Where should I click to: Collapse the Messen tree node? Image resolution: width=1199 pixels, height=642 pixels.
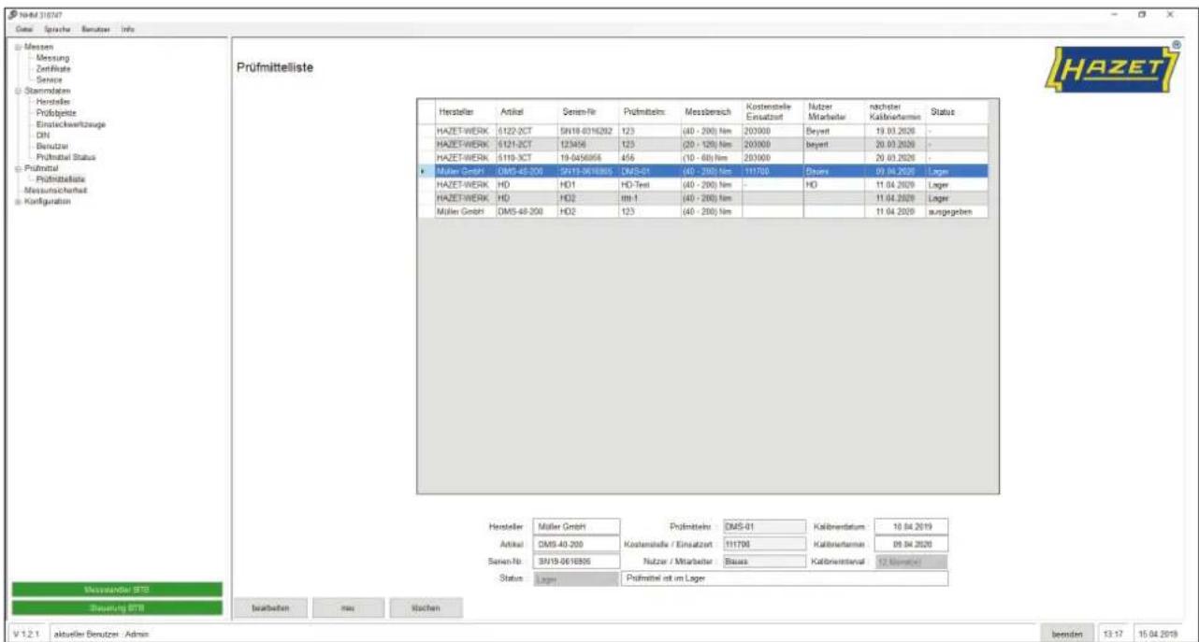point(19,47)
